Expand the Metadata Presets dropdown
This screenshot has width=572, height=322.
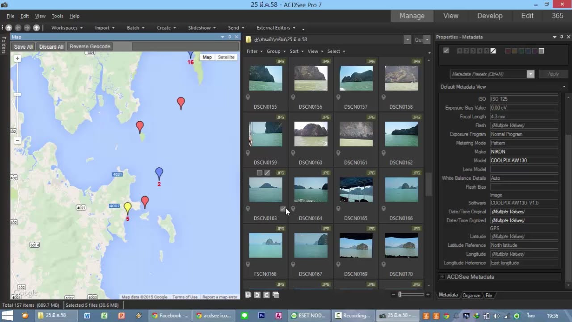[x=530, y=74]
